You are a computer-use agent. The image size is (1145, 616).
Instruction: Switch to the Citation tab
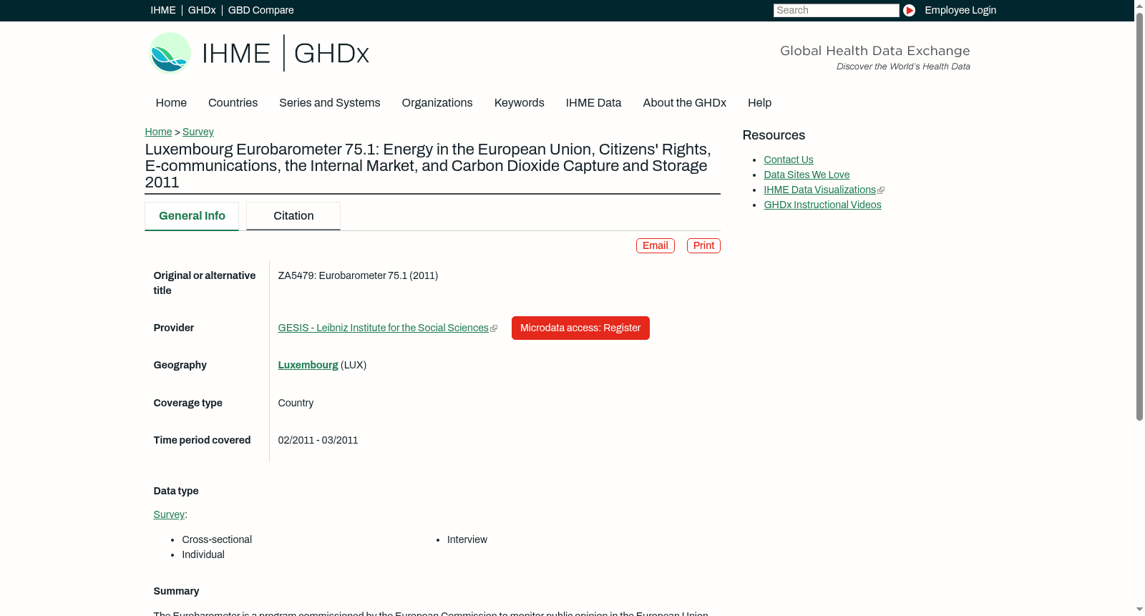coord(293,216)
